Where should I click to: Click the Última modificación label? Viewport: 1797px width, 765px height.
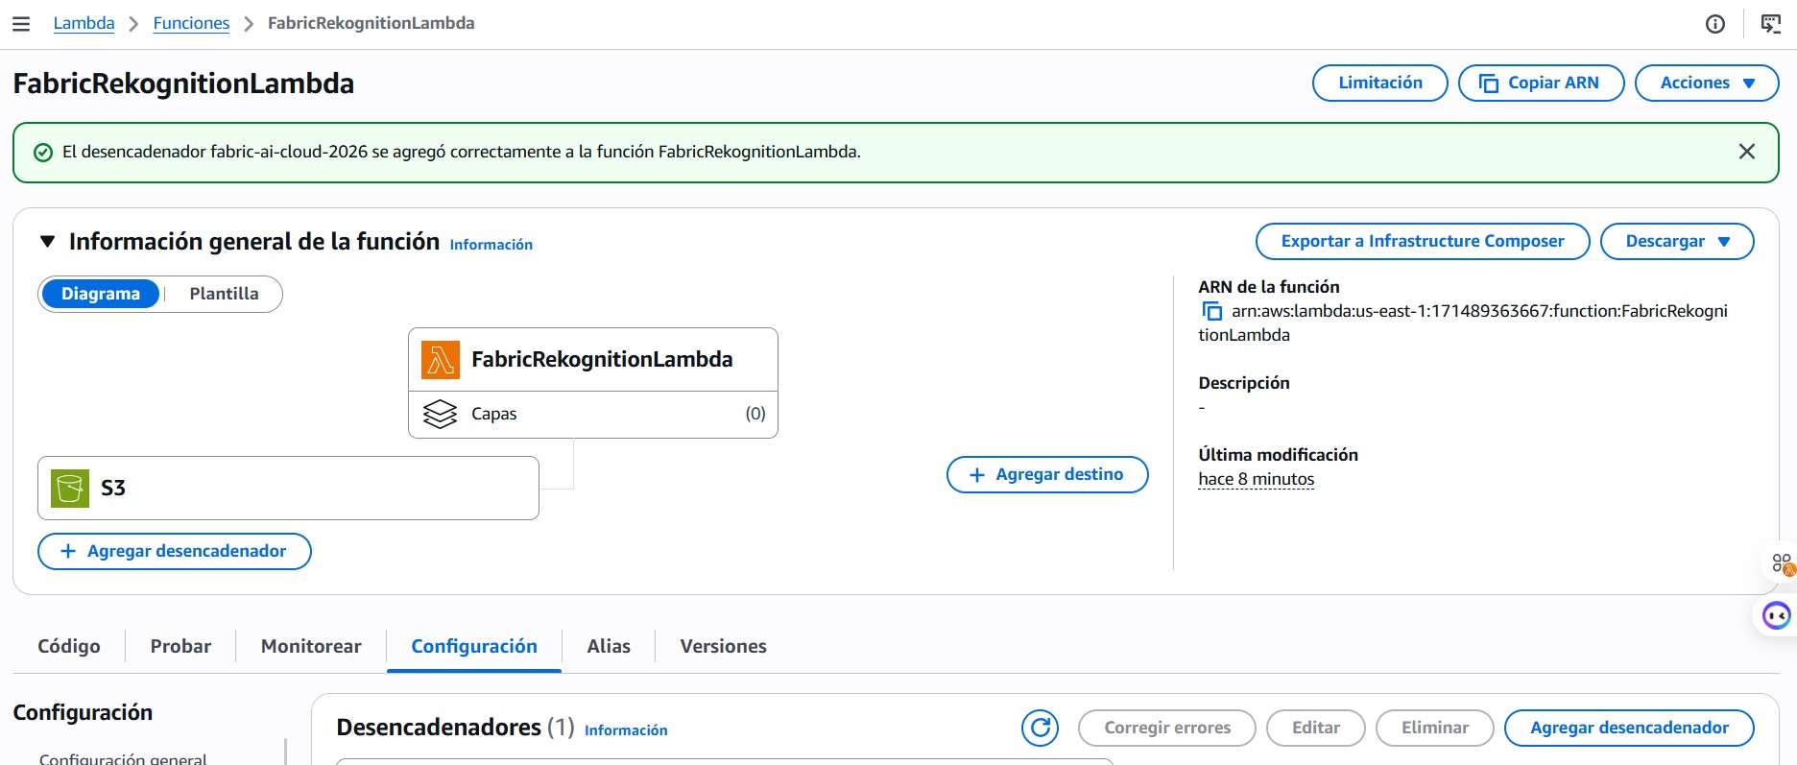pos(1278,455)
